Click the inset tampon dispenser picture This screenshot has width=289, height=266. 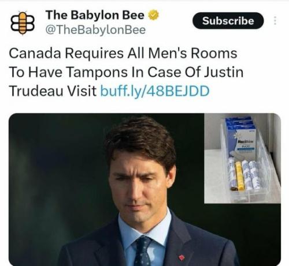point(242,158)
